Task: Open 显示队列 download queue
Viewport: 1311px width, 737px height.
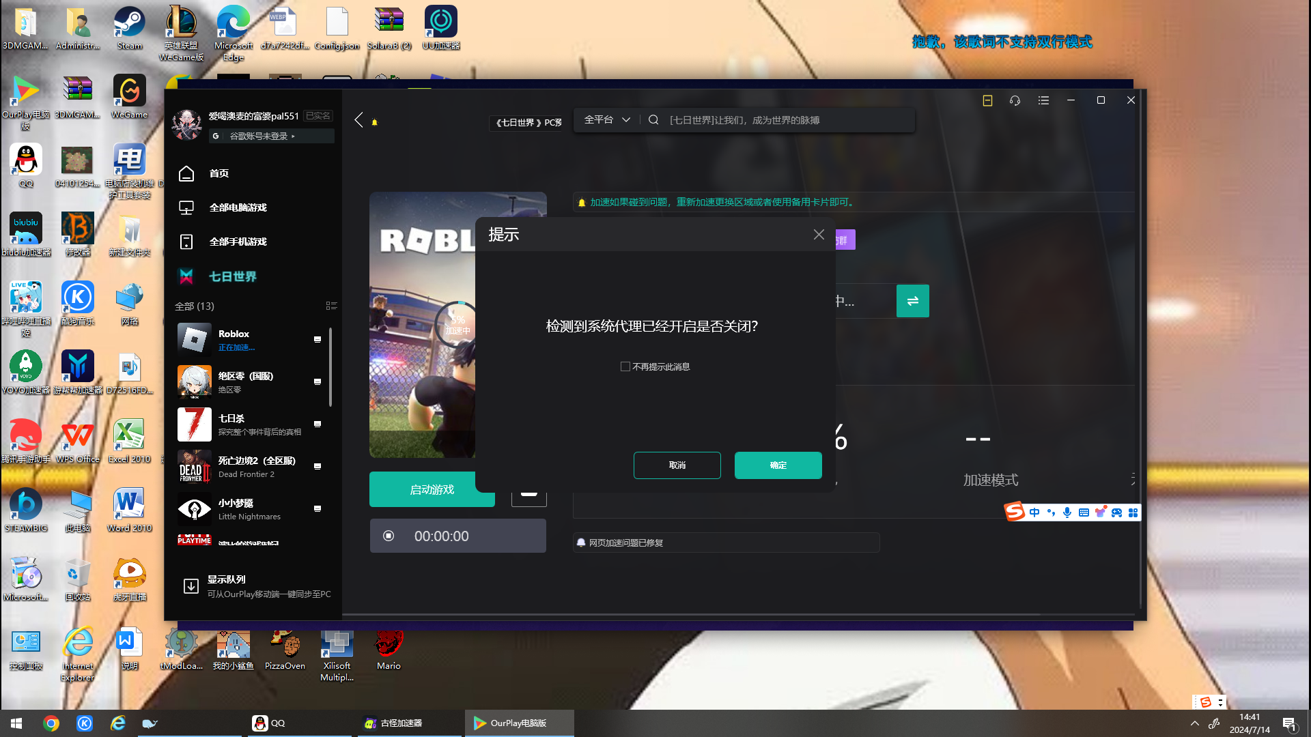Action: (x=256, y=586)
